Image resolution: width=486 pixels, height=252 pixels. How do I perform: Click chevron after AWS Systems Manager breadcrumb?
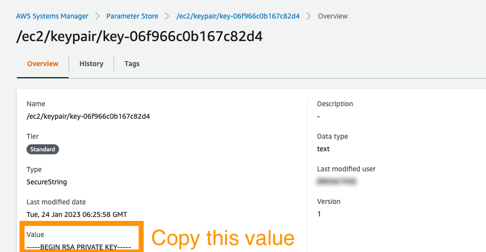(97, 16)
